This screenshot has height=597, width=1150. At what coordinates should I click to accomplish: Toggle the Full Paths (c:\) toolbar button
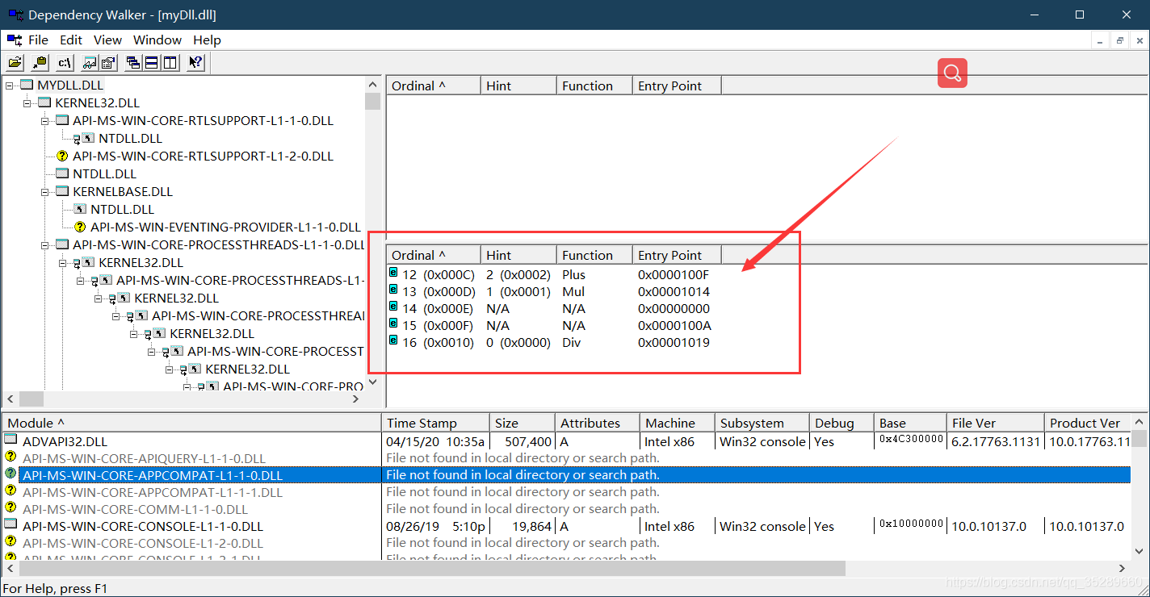[x=65, y=62]
